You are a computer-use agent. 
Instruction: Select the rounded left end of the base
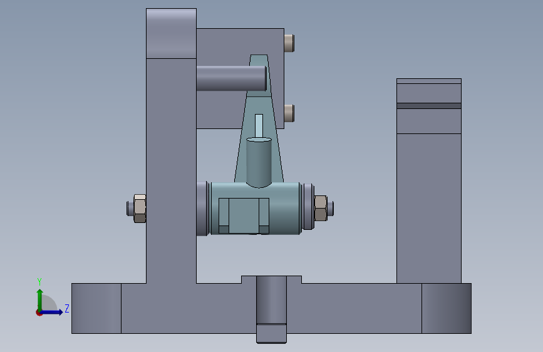[x=96, y=308]
